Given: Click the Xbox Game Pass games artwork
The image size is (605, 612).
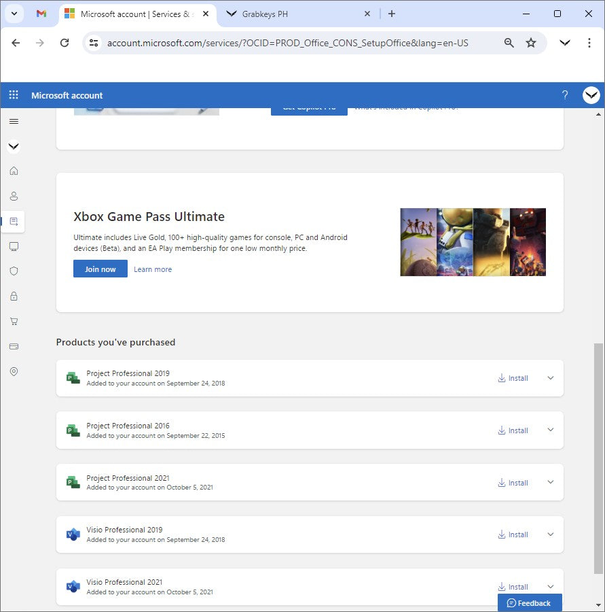Looking at the screenshot, I should pyautogui.click(x=473, y=242).
